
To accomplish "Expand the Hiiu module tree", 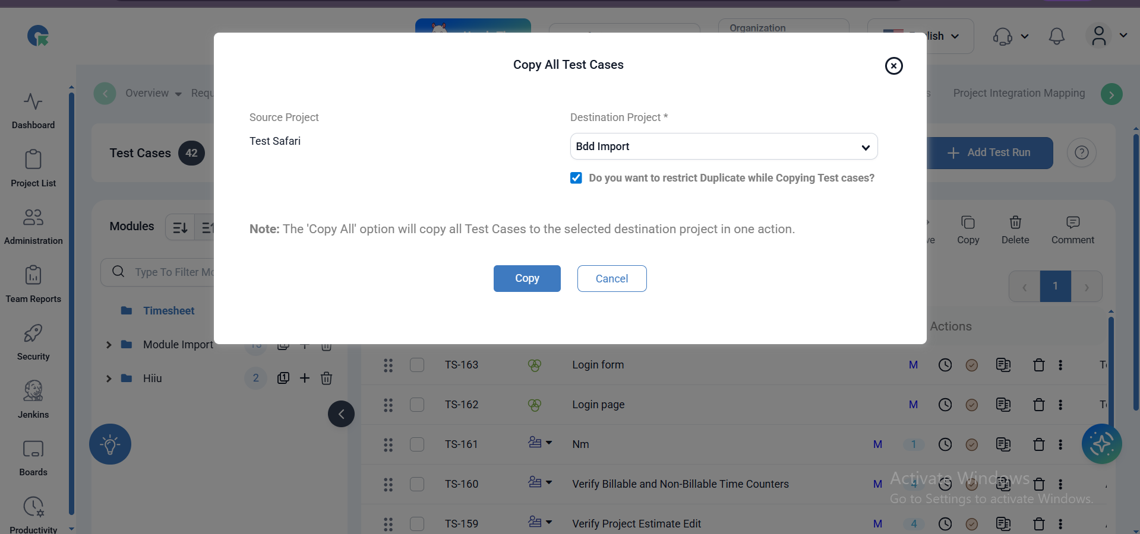I will pos(109,379).
